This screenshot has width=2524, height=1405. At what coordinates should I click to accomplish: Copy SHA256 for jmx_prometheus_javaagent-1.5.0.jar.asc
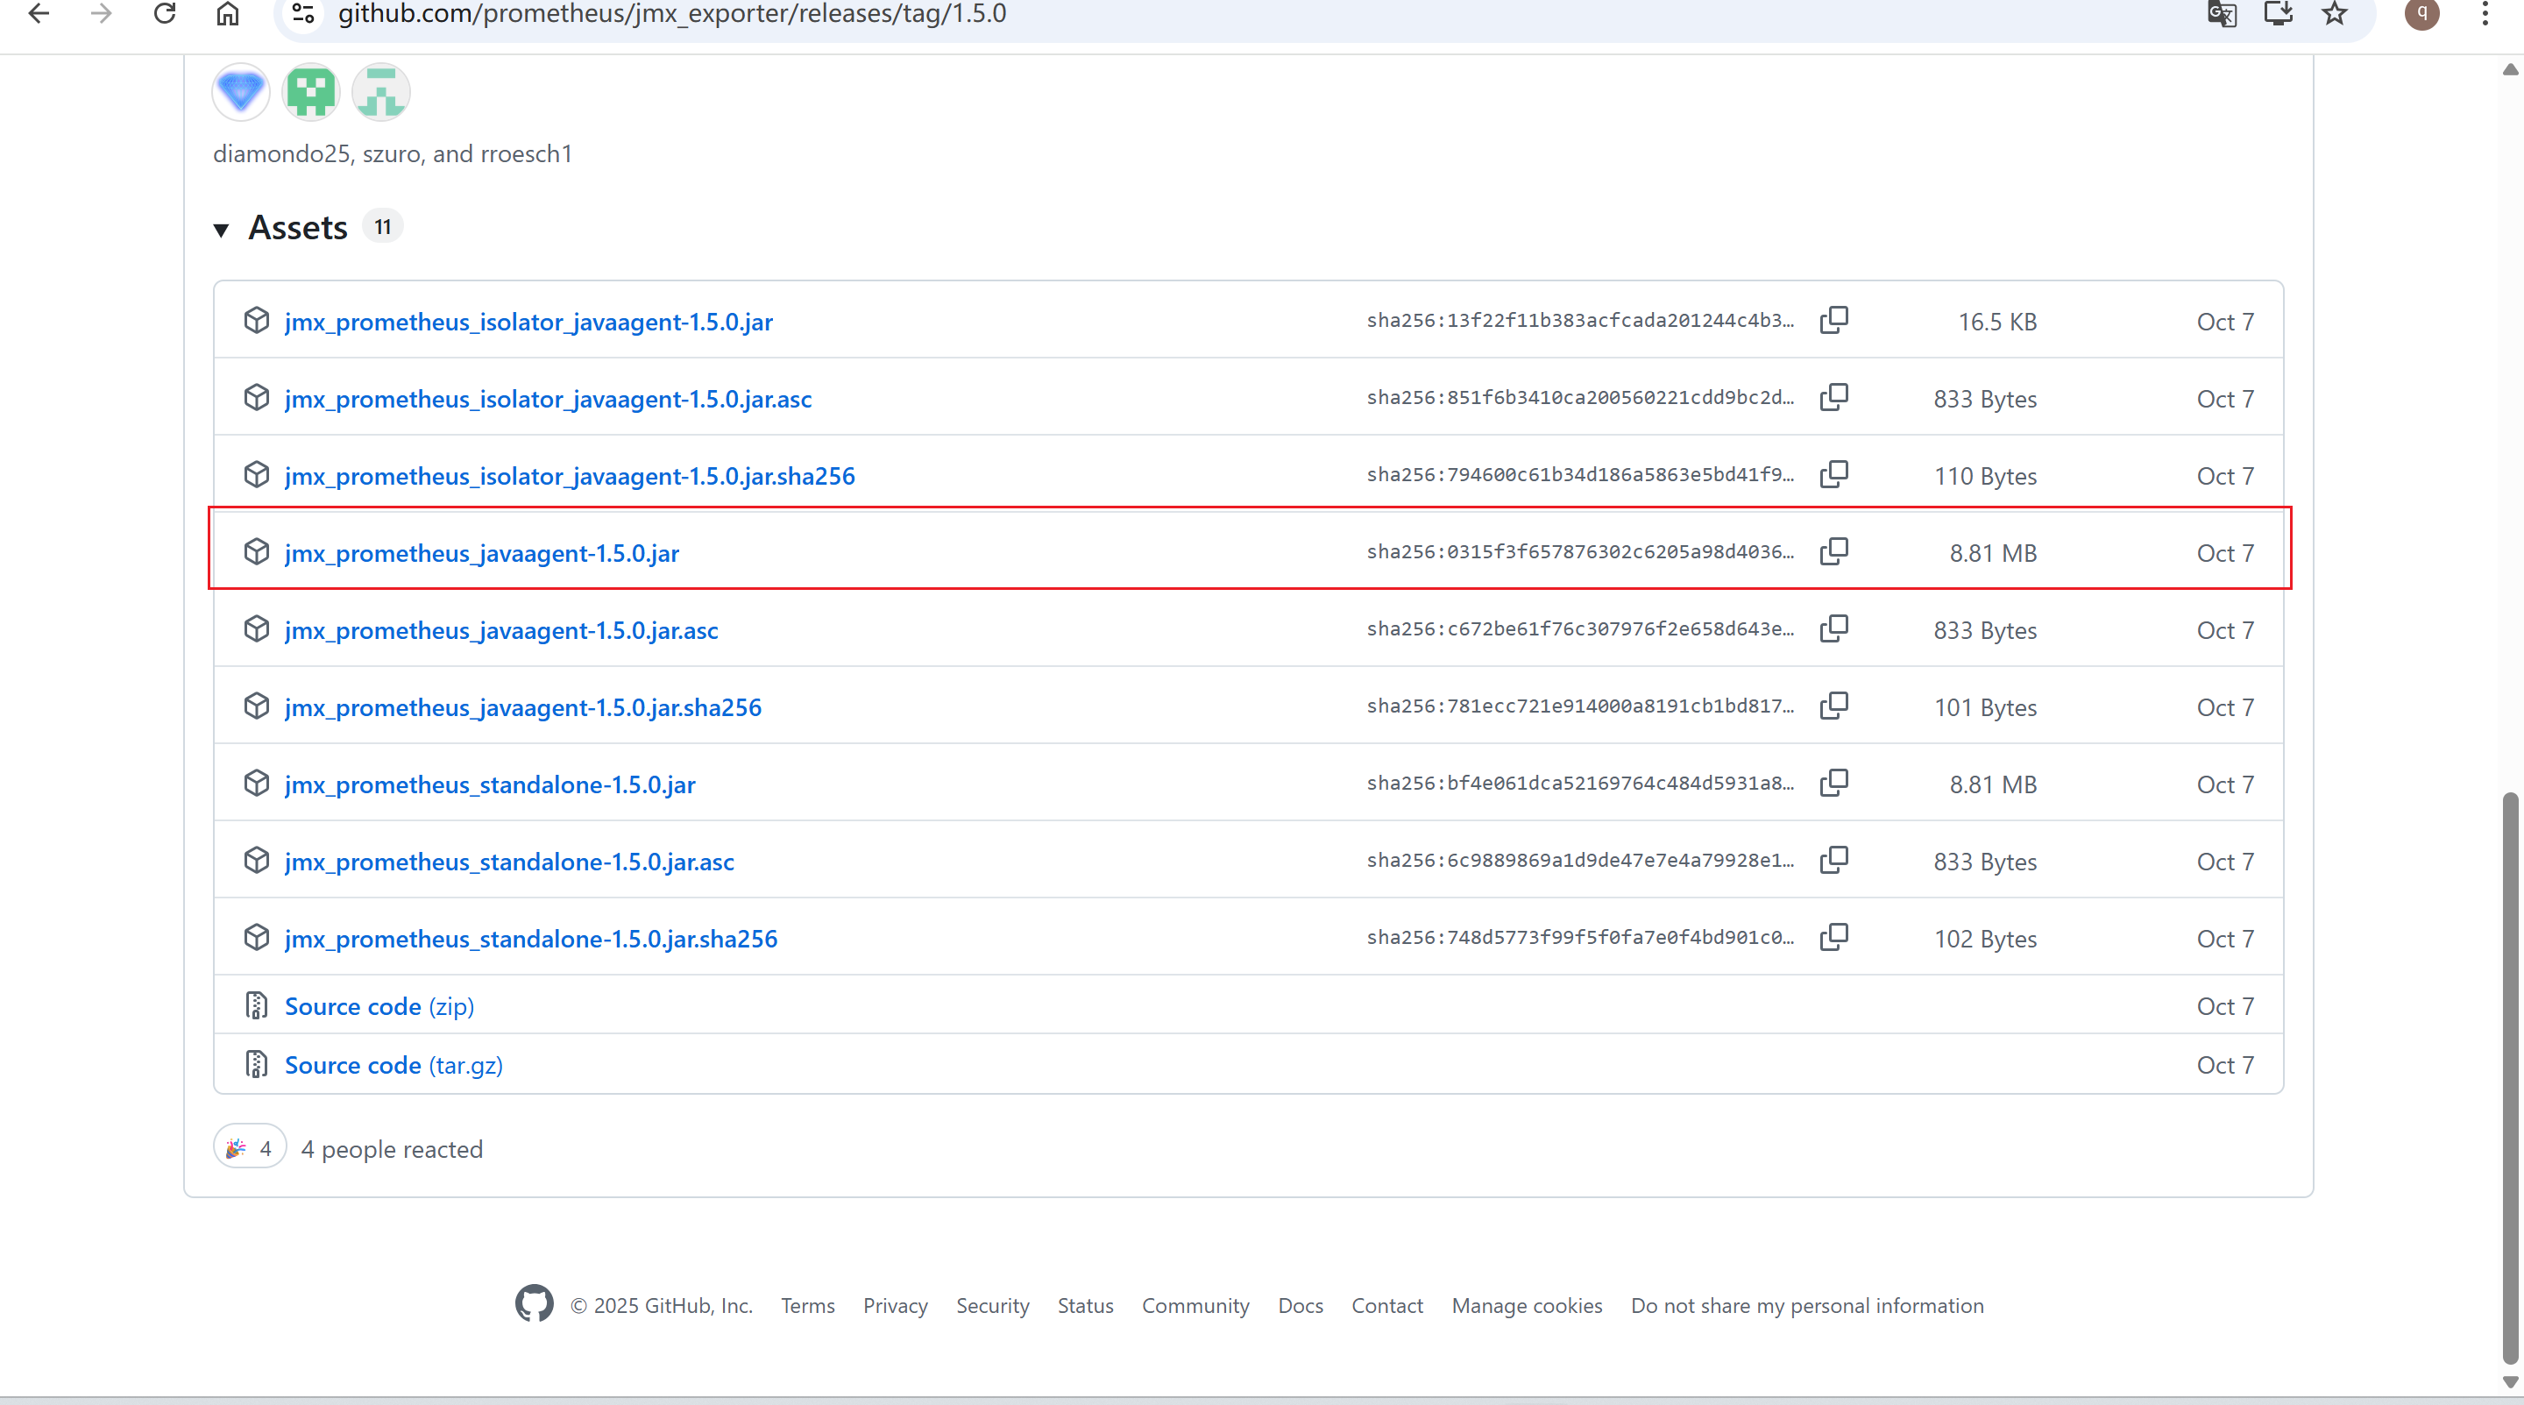(1834, 629)
